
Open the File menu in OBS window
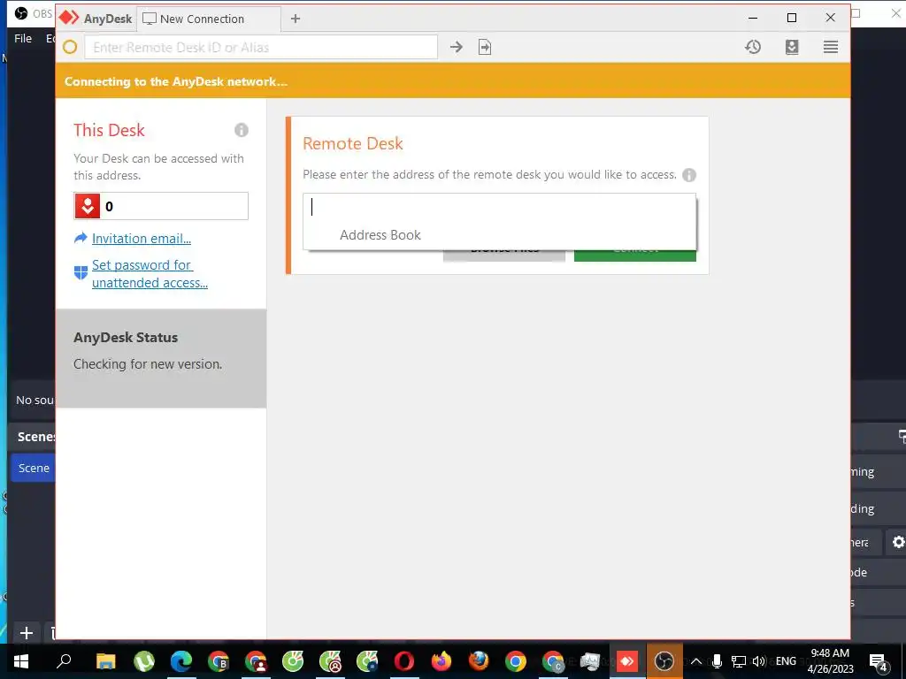pyautogui.click(x=23, y=39)
